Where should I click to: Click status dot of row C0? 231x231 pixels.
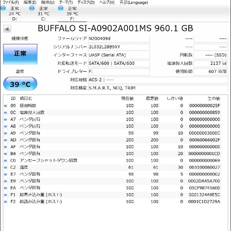click(x=5, y=161)
